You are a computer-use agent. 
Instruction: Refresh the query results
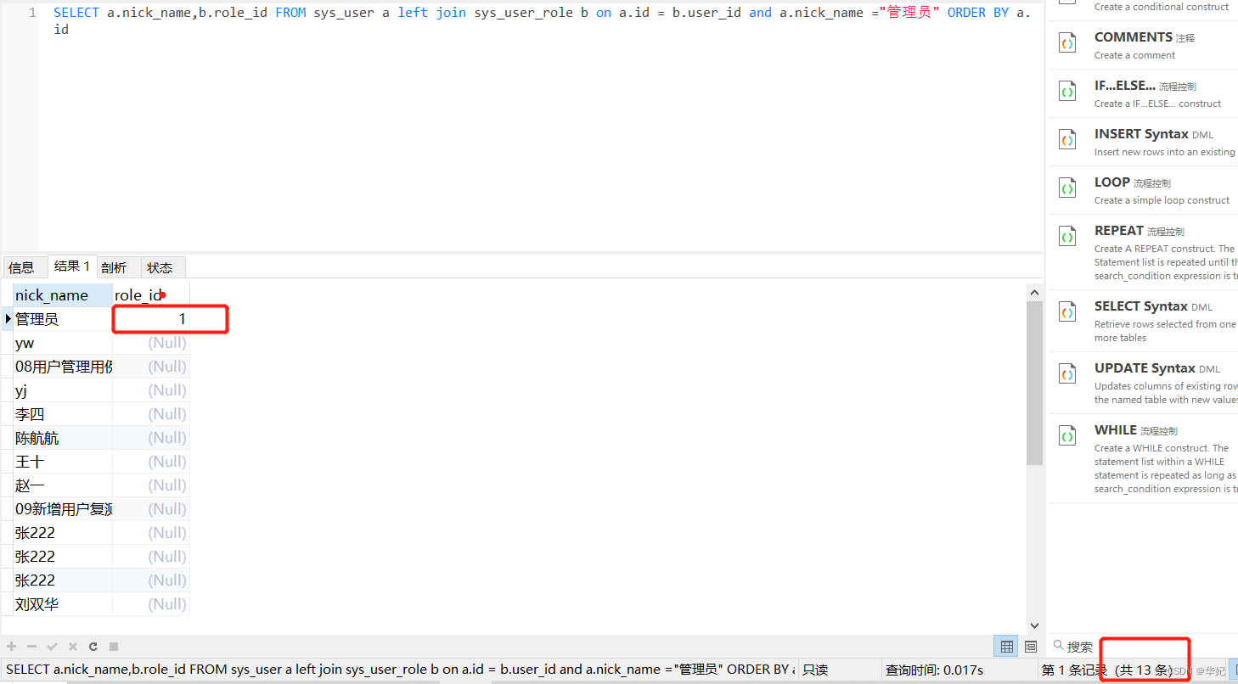(x=93, y=647)
